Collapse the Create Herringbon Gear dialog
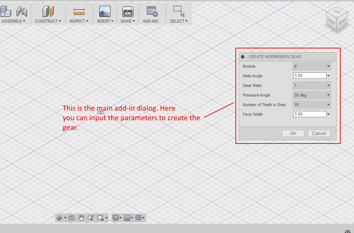The width and height of the screenshot is (354, 233). click(242, 57)
